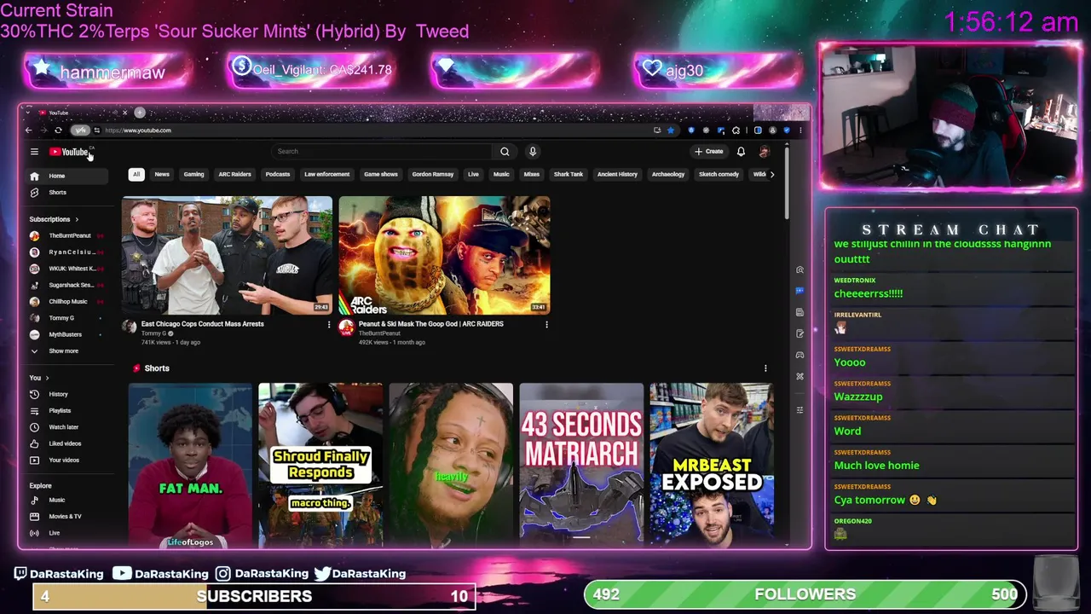This screenshot has height=614, width=1091.
Task: Expand Show more subscriptions
Action: click(63, 351)
